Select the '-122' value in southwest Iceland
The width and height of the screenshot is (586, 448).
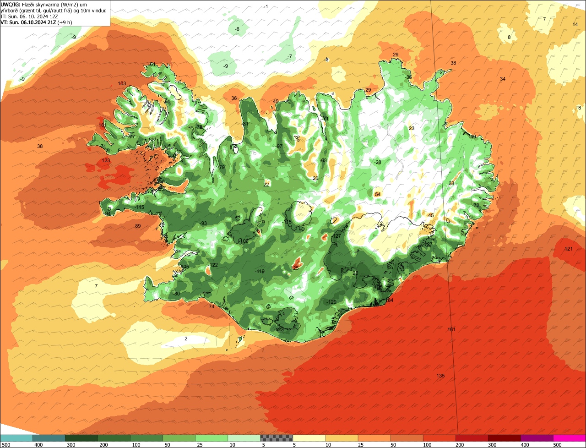coord(212,265)
